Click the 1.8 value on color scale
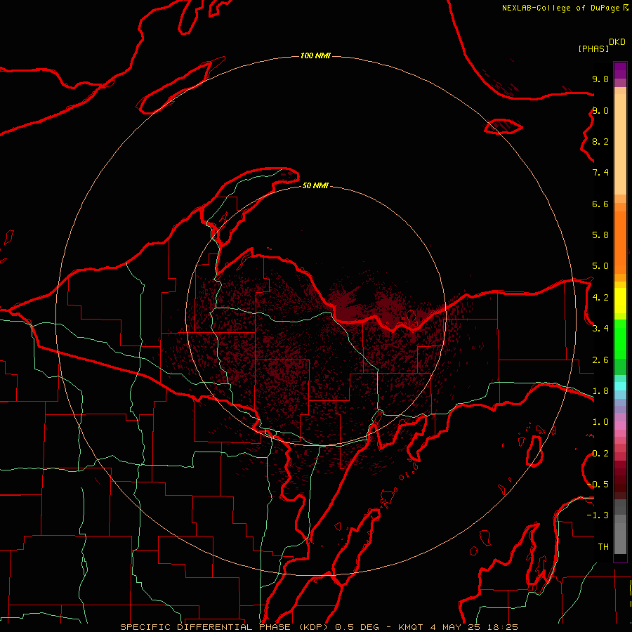The height and width of the screenshot is (632, 632). [600, 391]
